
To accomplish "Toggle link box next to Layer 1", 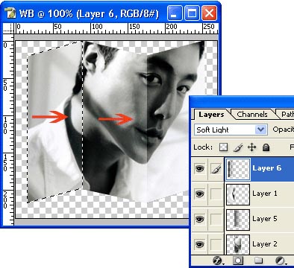I will 216,194.
